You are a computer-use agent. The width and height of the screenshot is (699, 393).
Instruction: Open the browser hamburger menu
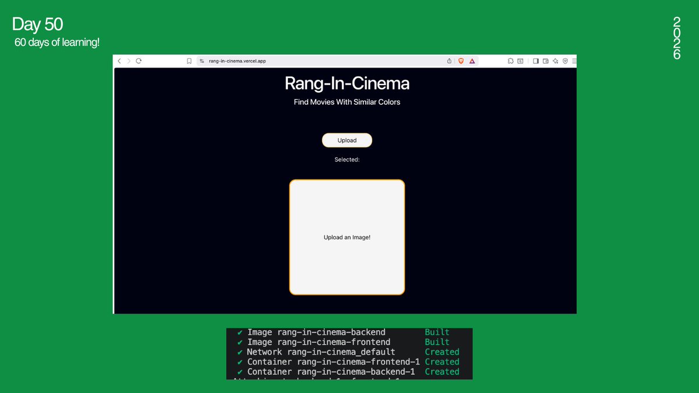pyautogui.click(x=574, y=61)
